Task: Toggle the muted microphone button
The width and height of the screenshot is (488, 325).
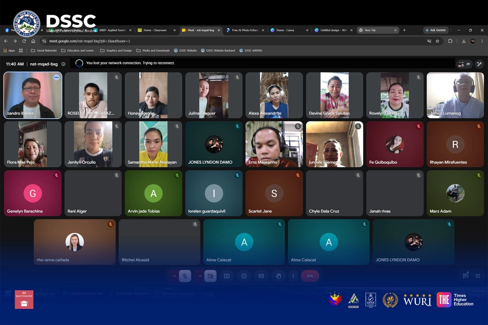Action: (x=185, y=276)
